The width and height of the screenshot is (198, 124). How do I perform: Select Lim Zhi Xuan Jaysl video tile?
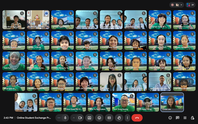(87, 82)
